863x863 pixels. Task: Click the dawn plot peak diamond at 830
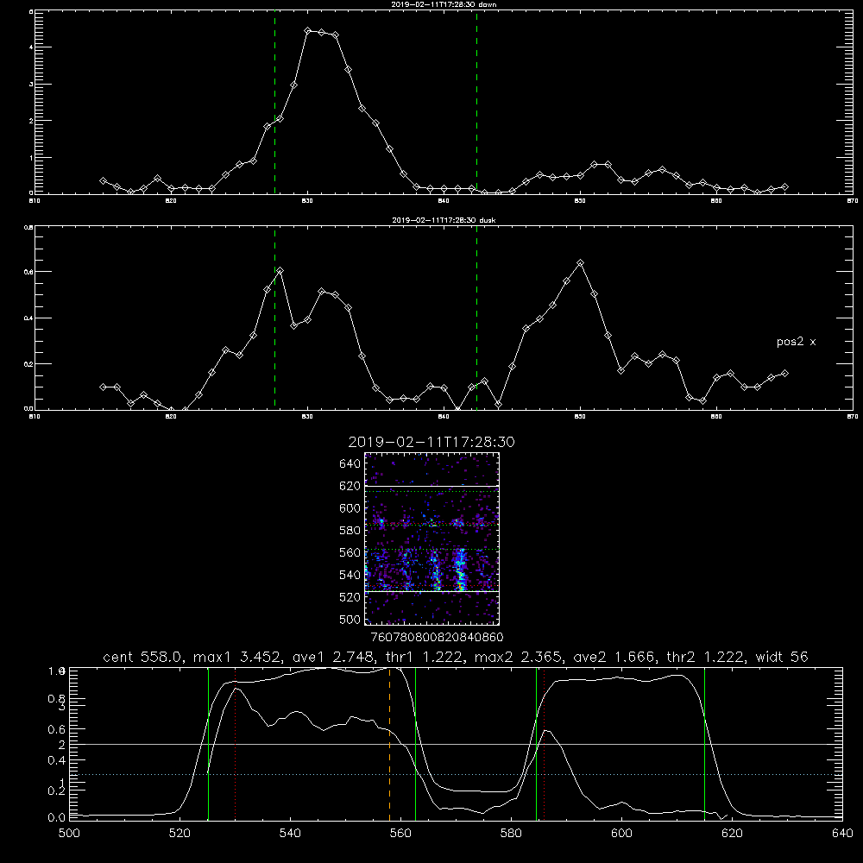tap(308, 31)
